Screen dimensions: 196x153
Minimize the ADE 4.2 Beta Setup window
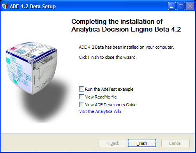(172, 6)
